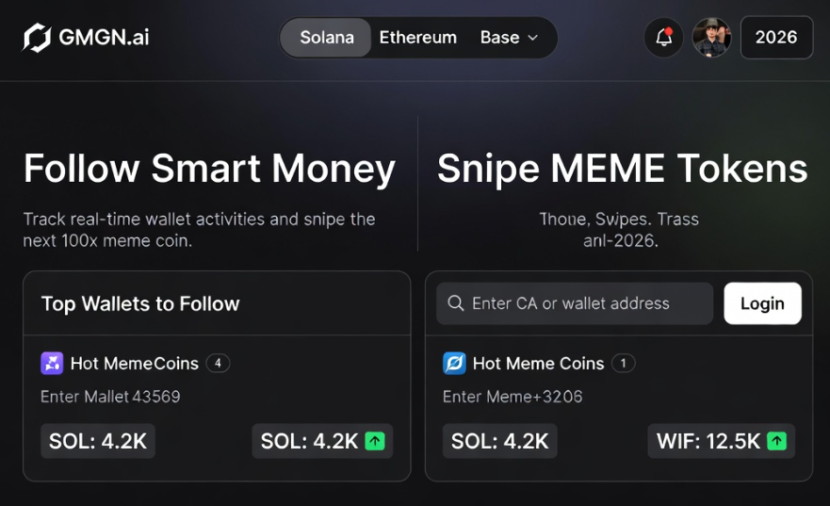Image resolution: width=830 pixels, height=506 pixels.
Task: Click the GMGN.ai logo icon
Action: click(37, 38)
